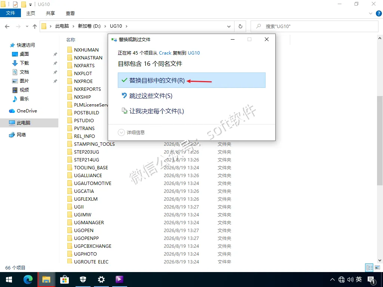Click 新加卷 (D:) in the breadcrumb
The height and width of the screenshot is (287, 383).
coord(89,26)
